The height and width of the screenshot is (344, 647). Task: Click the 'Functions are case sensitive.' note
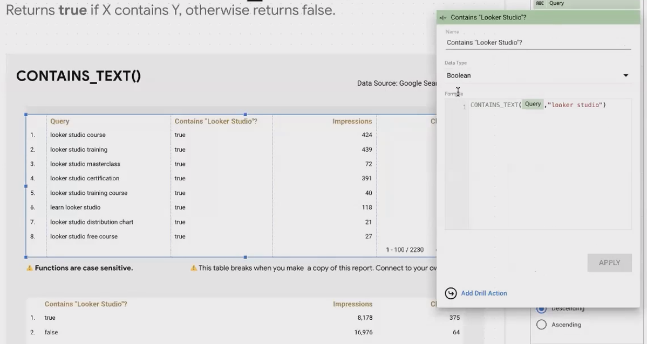[84, 268]
